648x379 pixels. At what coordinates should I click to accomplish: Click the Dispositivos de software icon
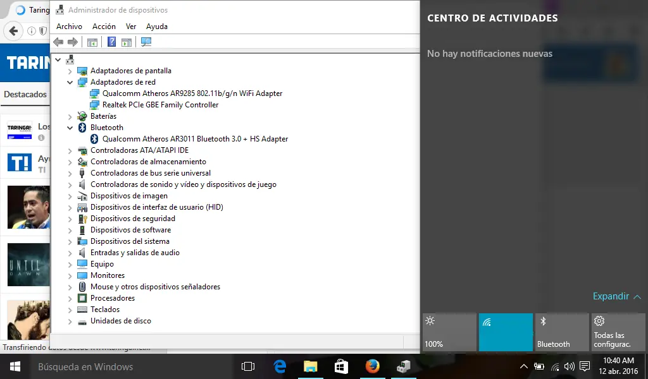pyautogui.click(x=82, y=230)
